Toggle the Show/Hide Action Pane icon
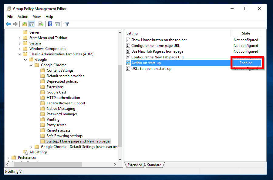The height and width of the screenshot is (180, 273). pos(57,24)
